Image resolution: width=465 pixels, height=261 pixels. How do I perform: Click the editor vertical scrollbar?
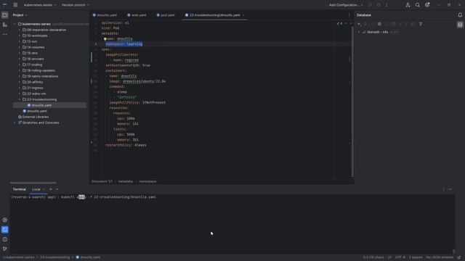coord(352,102)
